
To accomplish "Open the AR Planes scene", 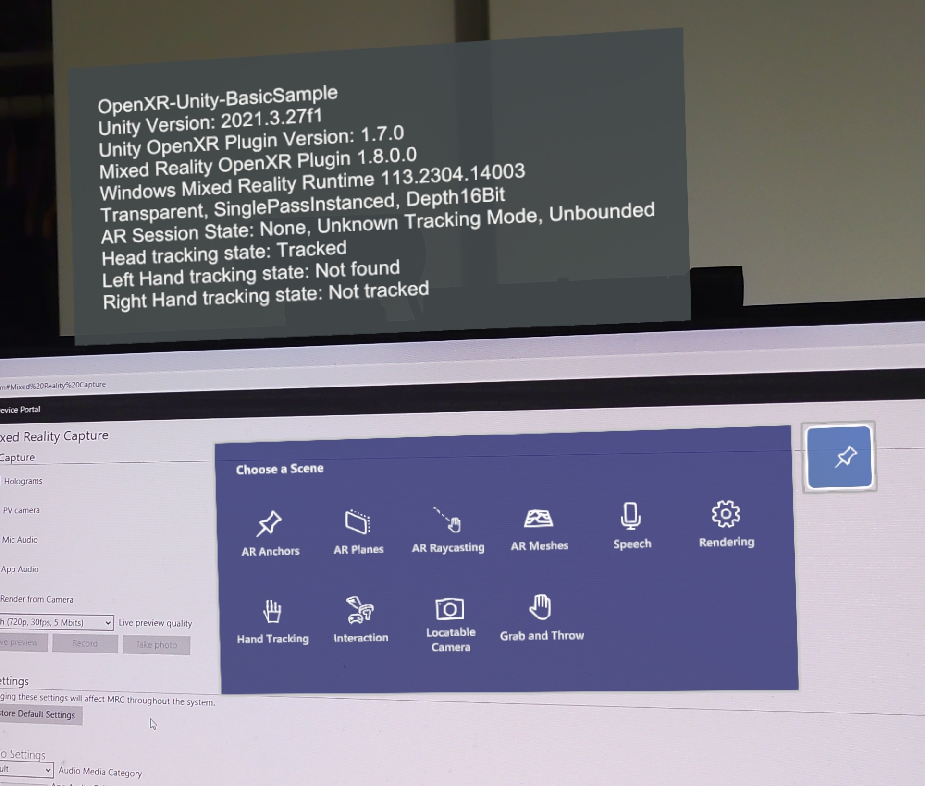I will (x=358, y=532).
